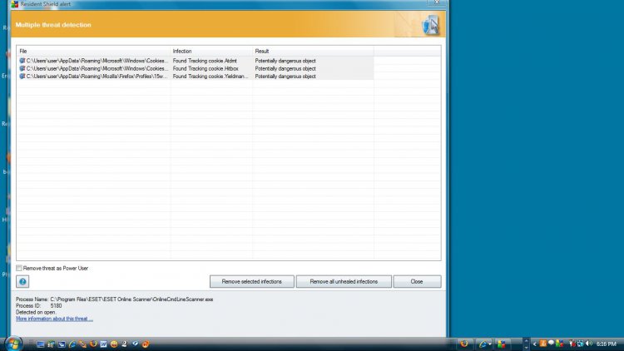
Task: Click the orange tray icon
Action: 542,344
